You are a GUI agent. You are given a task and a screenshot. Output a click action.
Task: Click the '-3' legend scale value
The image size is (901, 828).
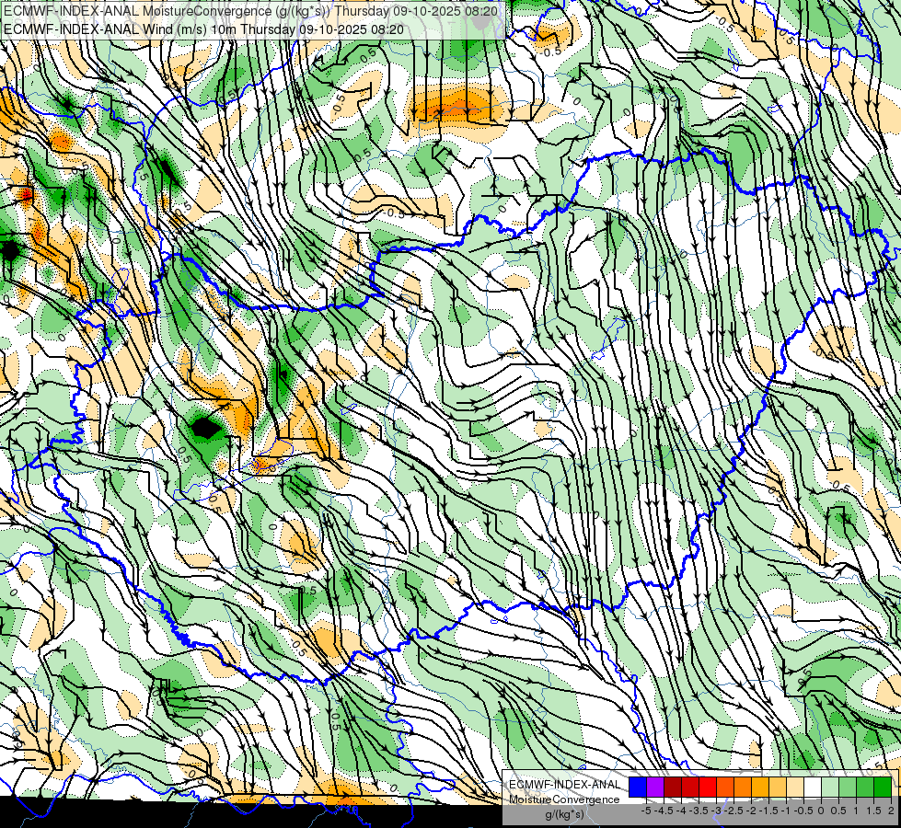717,811
